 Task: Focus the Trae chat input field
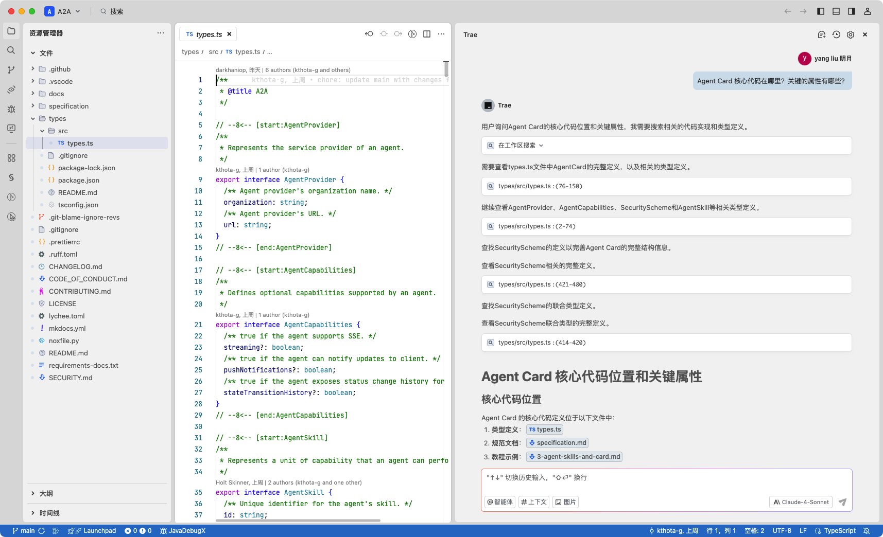666,478
